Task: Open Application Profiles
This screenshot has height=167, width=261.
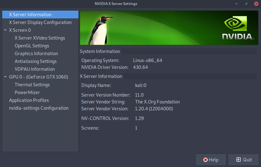Action: [29, 100]
